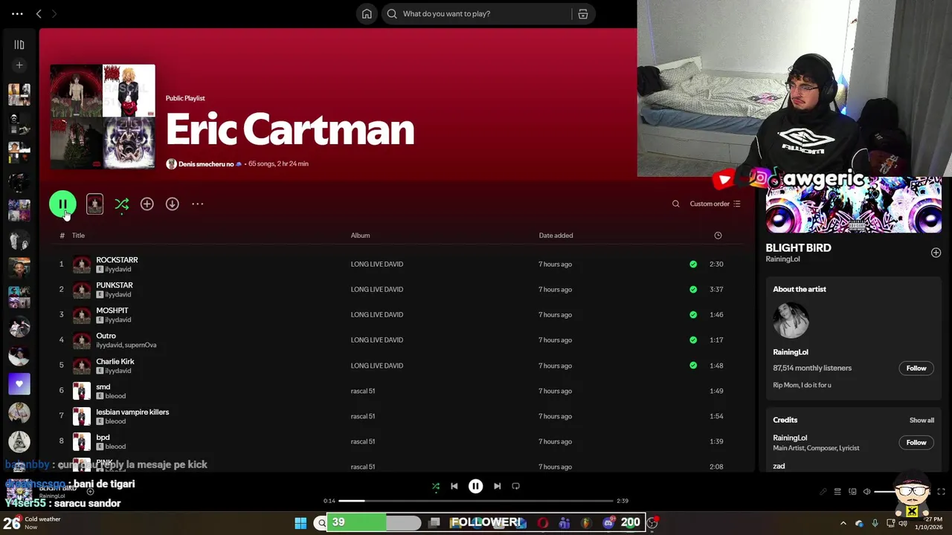Click the Charlie Kirk track title
Image resolution: width=952 pixels, height=535 pixels.
click(x=115, y=361)
